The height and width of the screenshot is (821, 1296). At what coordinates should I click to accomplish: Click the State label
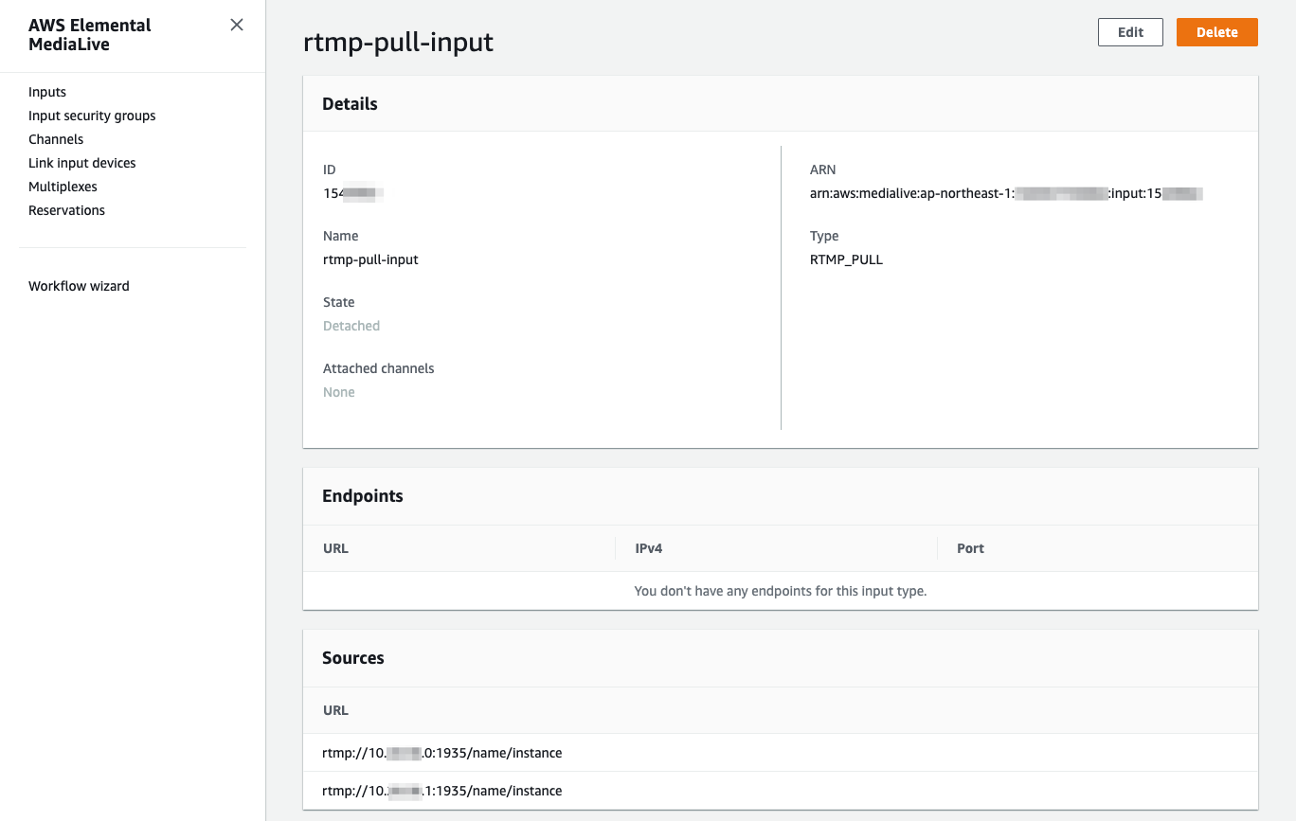pyautogui.click(x=339, y=302)
